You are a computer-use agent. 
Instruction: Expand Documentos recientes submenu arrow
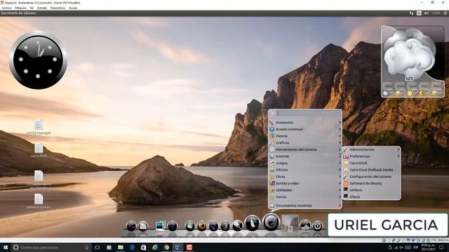pos(340,205)
